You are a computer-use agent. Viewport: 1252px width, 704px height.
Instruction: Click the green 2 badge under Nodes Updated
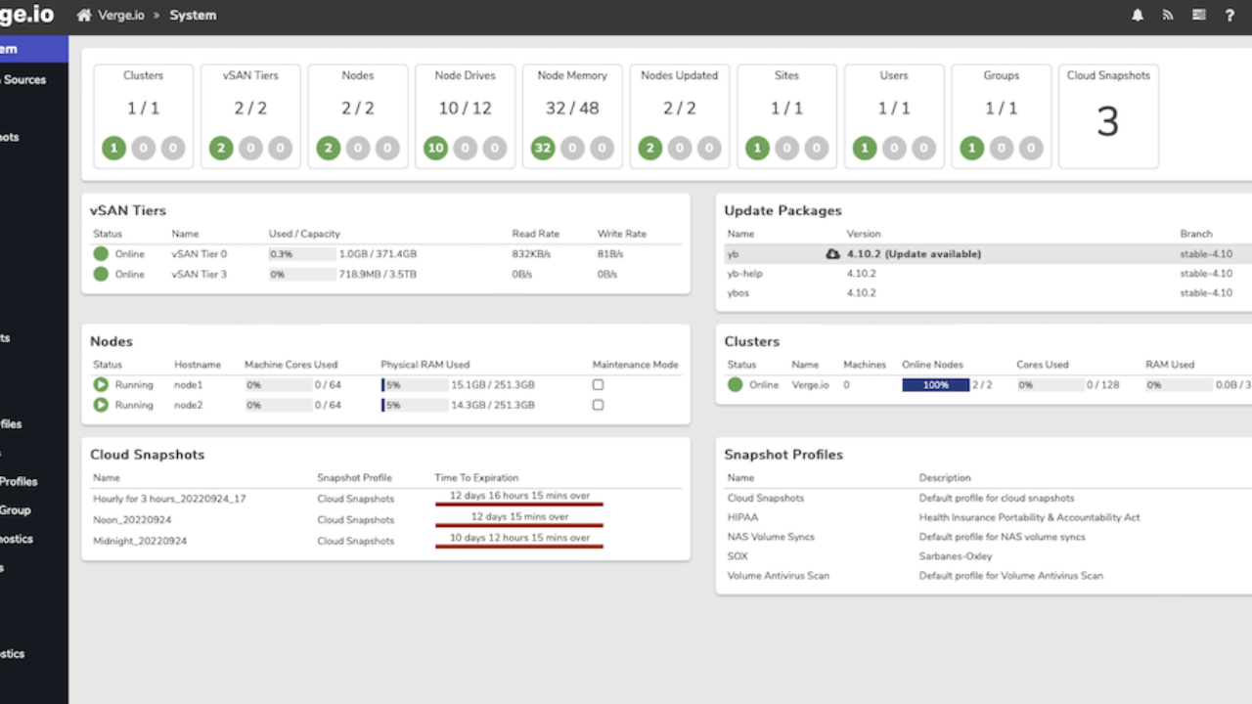tap(649, 149)
